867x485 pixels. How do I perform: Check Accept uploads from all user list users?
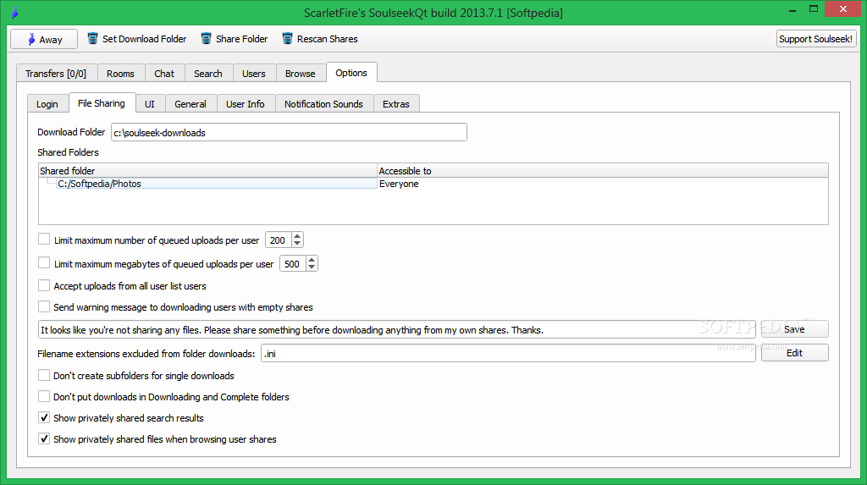coord(44,285)
